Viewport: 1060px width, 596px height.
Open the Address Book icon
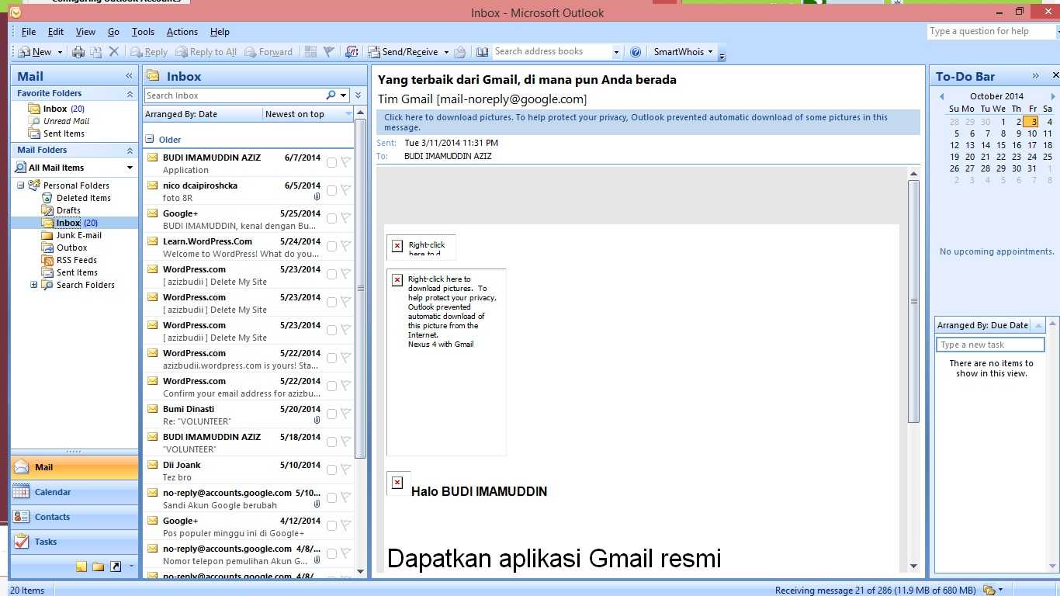point(482,52)
